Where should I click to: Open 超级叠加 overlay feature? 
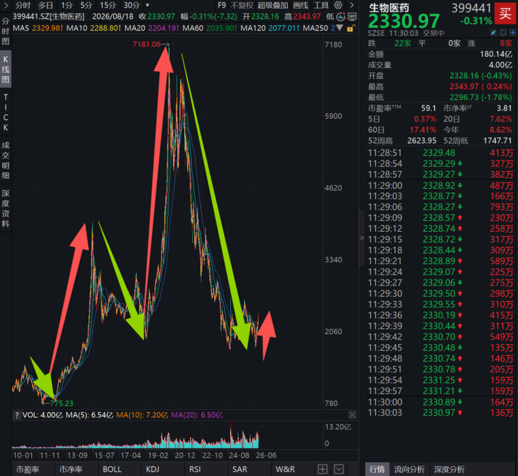tap(273, 5)
